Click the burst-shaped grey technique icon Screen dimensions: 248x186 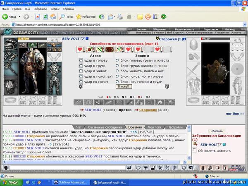point(160,103)
